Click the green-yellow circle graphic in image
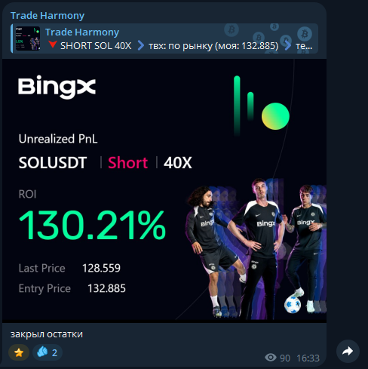This screenshot has height=369, width=368. 275,116
